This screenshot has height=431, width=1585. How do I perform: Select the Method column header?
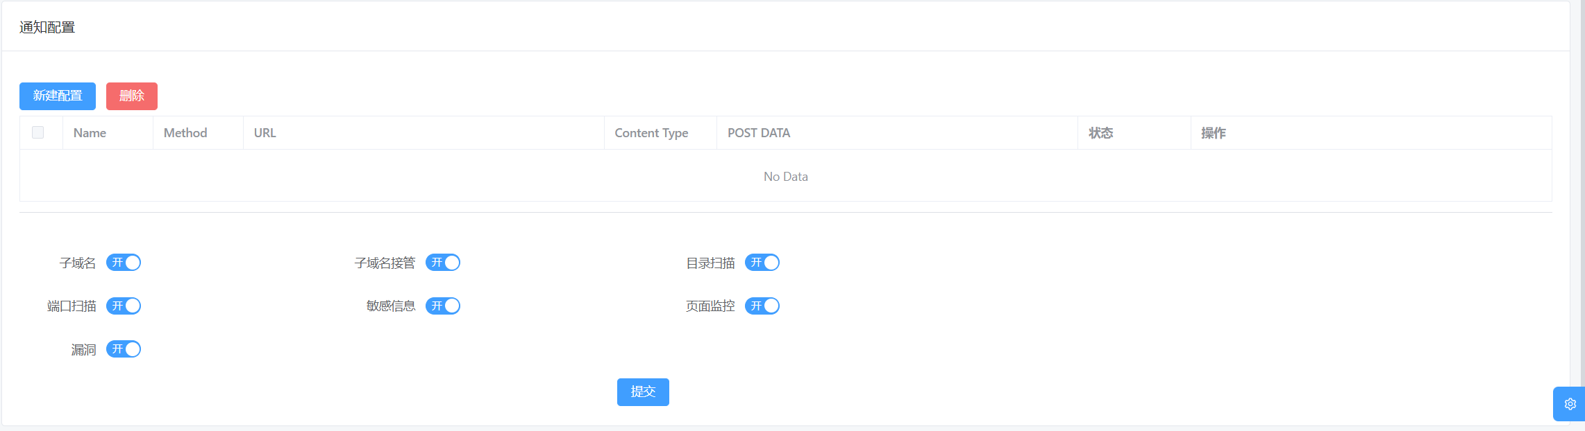(184, 132)
